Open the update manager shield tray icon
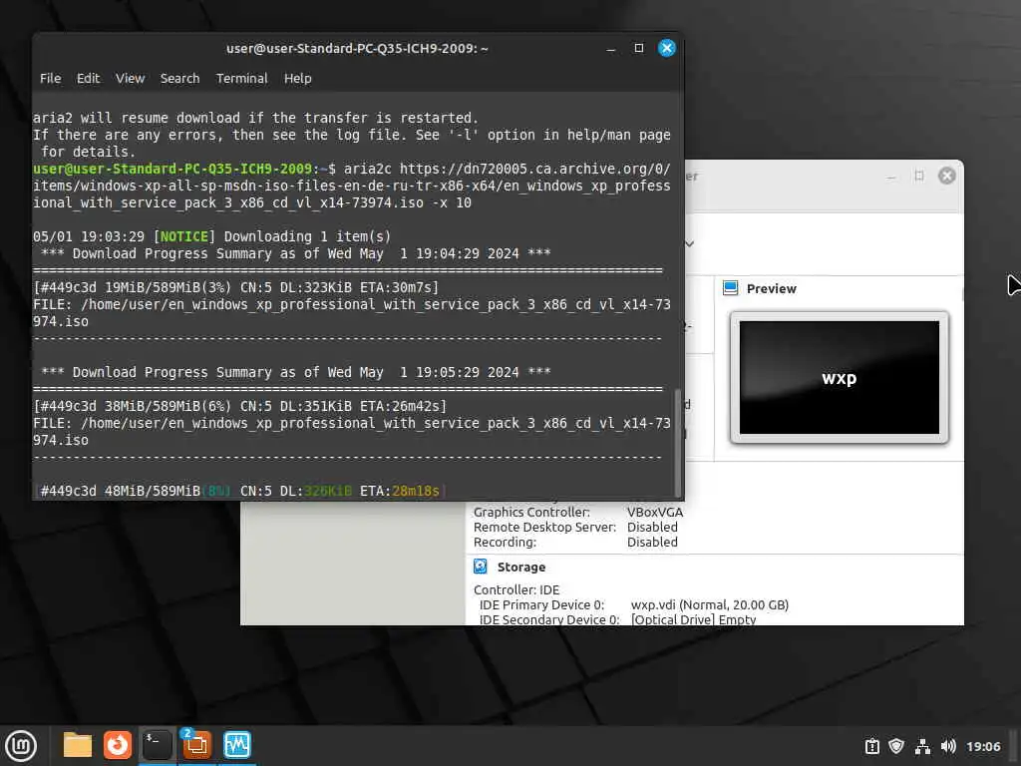This screenshot has height=766, width=1021. tap(896, 746)
